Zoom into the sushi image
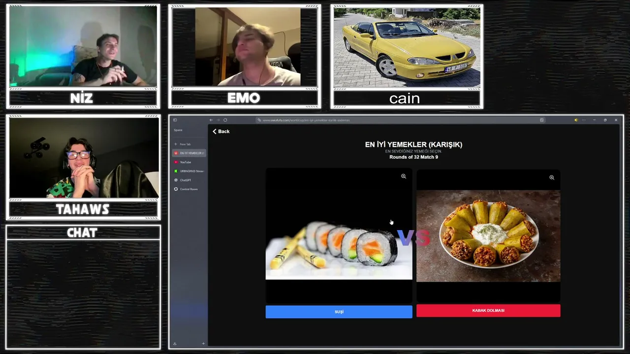630x354 pixels. [404, 177]
